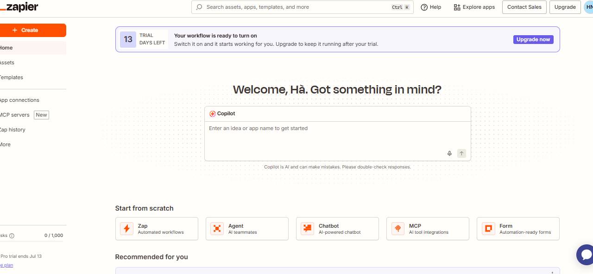Click Help in the top bar
The width and height of the screenshot is (593, 274).
[x=431, y=7]
